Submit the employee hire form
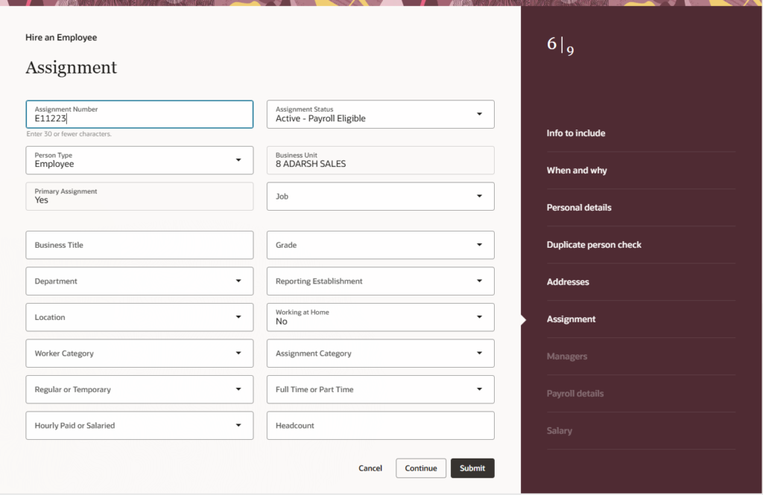 click(x=472, y=468)
